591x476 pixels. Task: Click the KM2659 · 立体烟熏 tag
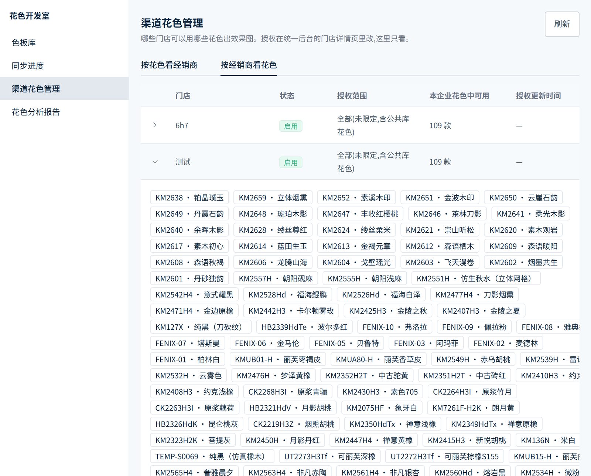(273, 198)
